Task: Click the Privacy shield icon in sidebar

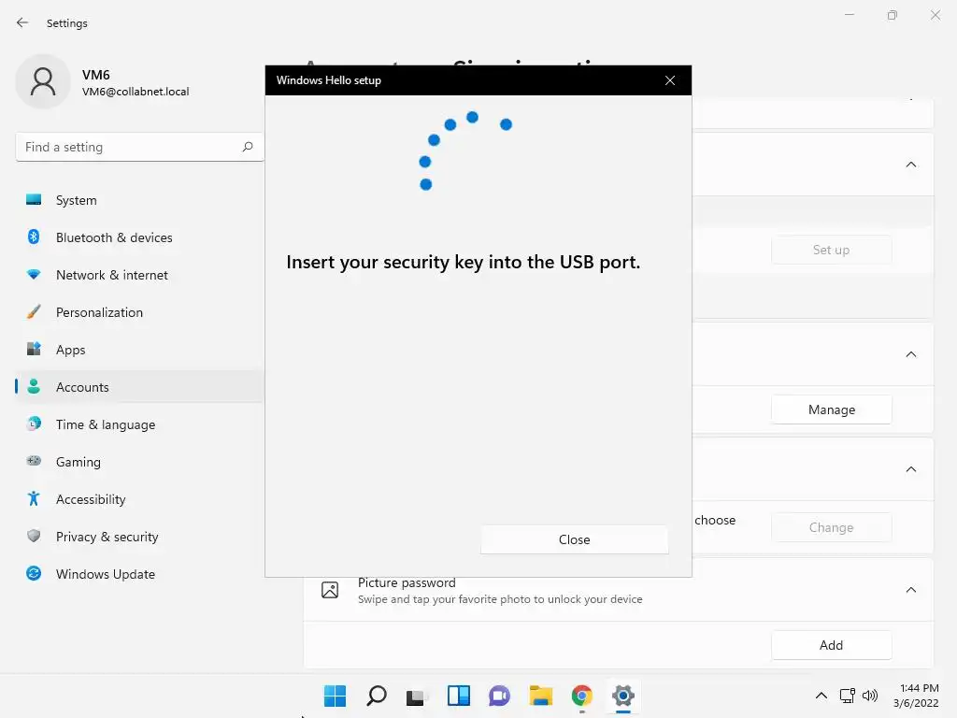Action: (34, 536)
